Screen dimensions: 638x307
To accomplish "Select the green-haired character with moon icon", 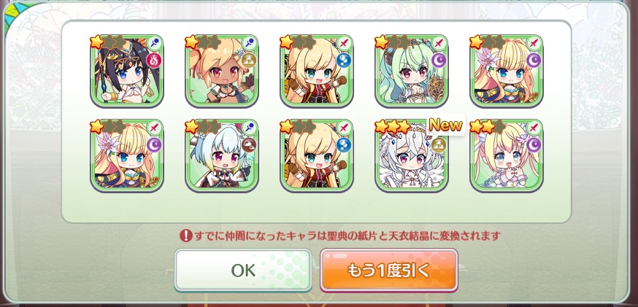I will (412, 71).
